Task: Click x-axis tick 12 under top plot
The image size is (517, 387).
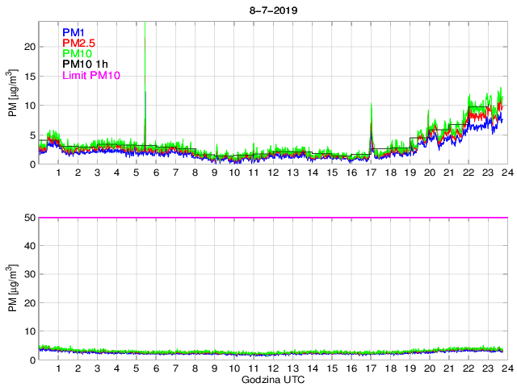Action: [x=273, y=173]
